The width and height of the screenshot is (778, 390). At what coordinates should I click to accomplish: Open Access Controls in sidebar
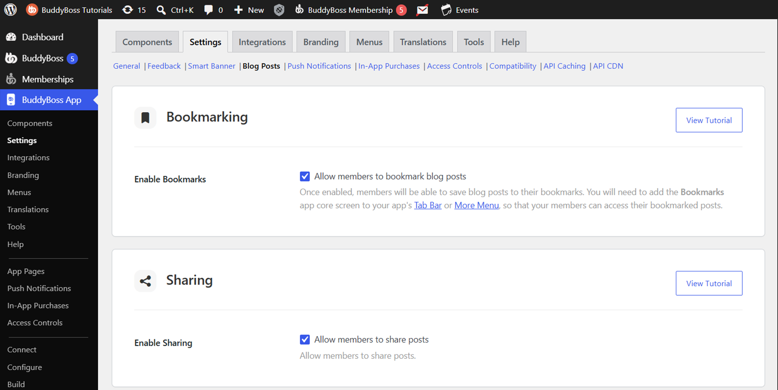pyautogui.click(x=35, y=323)
